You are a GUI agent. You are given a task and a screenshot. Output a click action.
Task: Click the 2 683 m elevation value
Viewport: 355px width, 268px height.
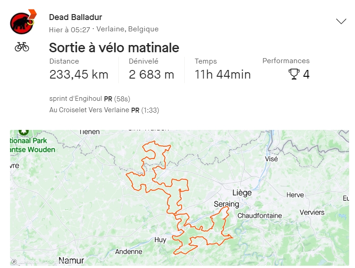152,74
